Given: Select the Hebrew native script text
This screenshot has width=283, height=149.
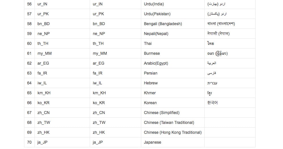Looking at the screenshot, I should pyautogui.click(x=212, y=83).
